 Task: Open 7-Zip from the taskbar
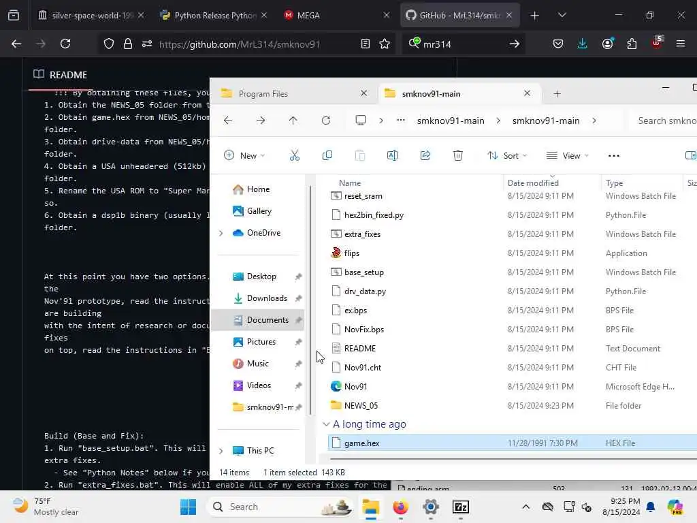click(x=461, y=507)
